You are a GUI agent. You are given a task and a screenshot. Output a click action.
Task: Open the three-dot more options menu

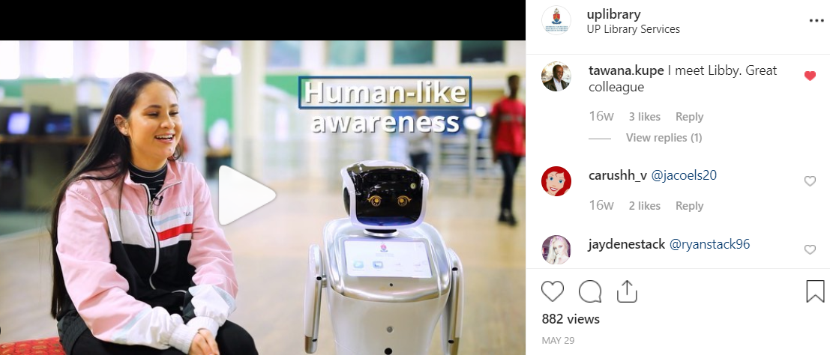817,21
